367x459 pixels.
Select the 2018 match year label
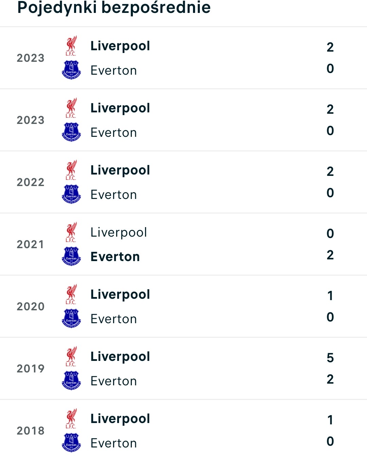[x=31, y=431]
